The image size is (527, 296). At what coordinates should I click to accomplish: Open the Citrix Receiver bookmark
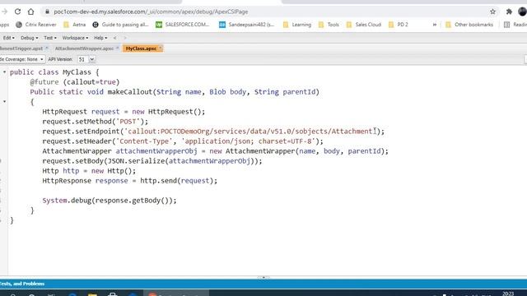click(36, 25)
